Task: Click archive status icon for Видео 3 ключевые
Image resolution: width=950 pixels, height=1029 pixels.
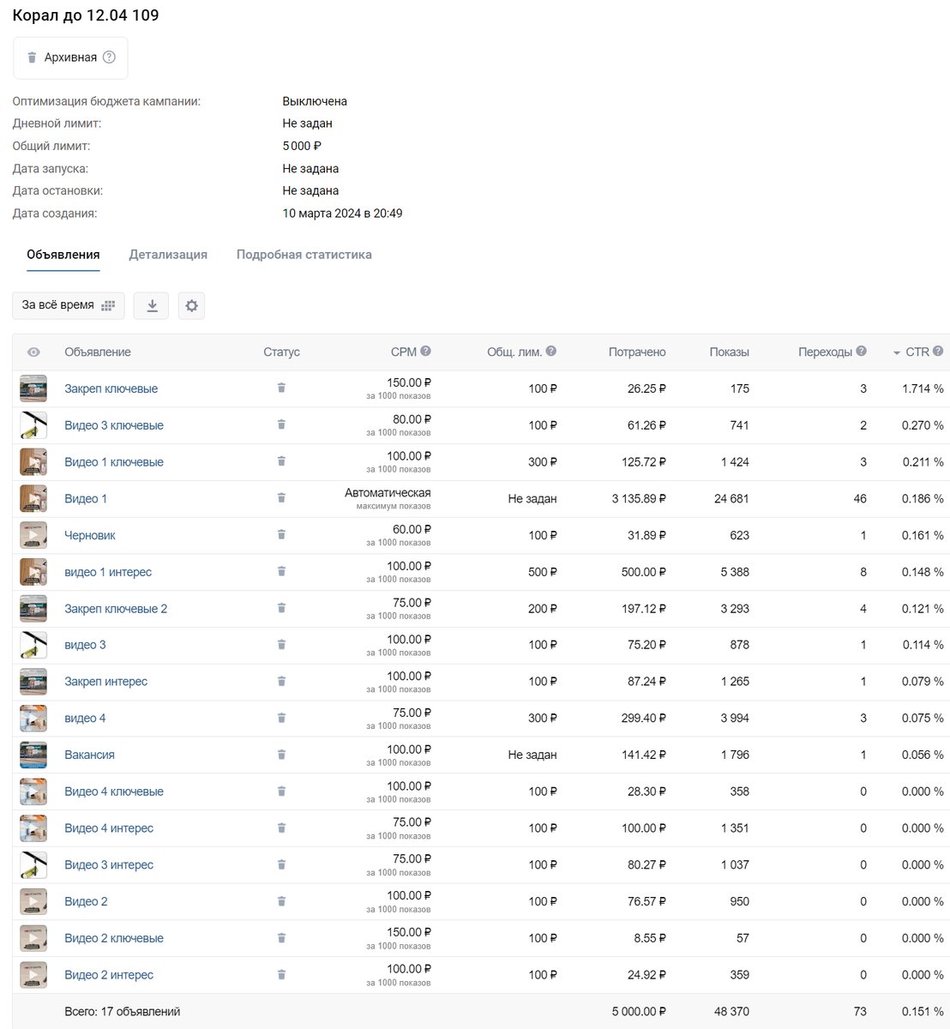Action: tap(281, 424)
